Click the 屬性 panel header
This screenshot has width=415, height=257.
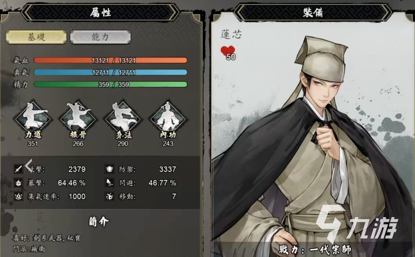[x=100, y=12]
